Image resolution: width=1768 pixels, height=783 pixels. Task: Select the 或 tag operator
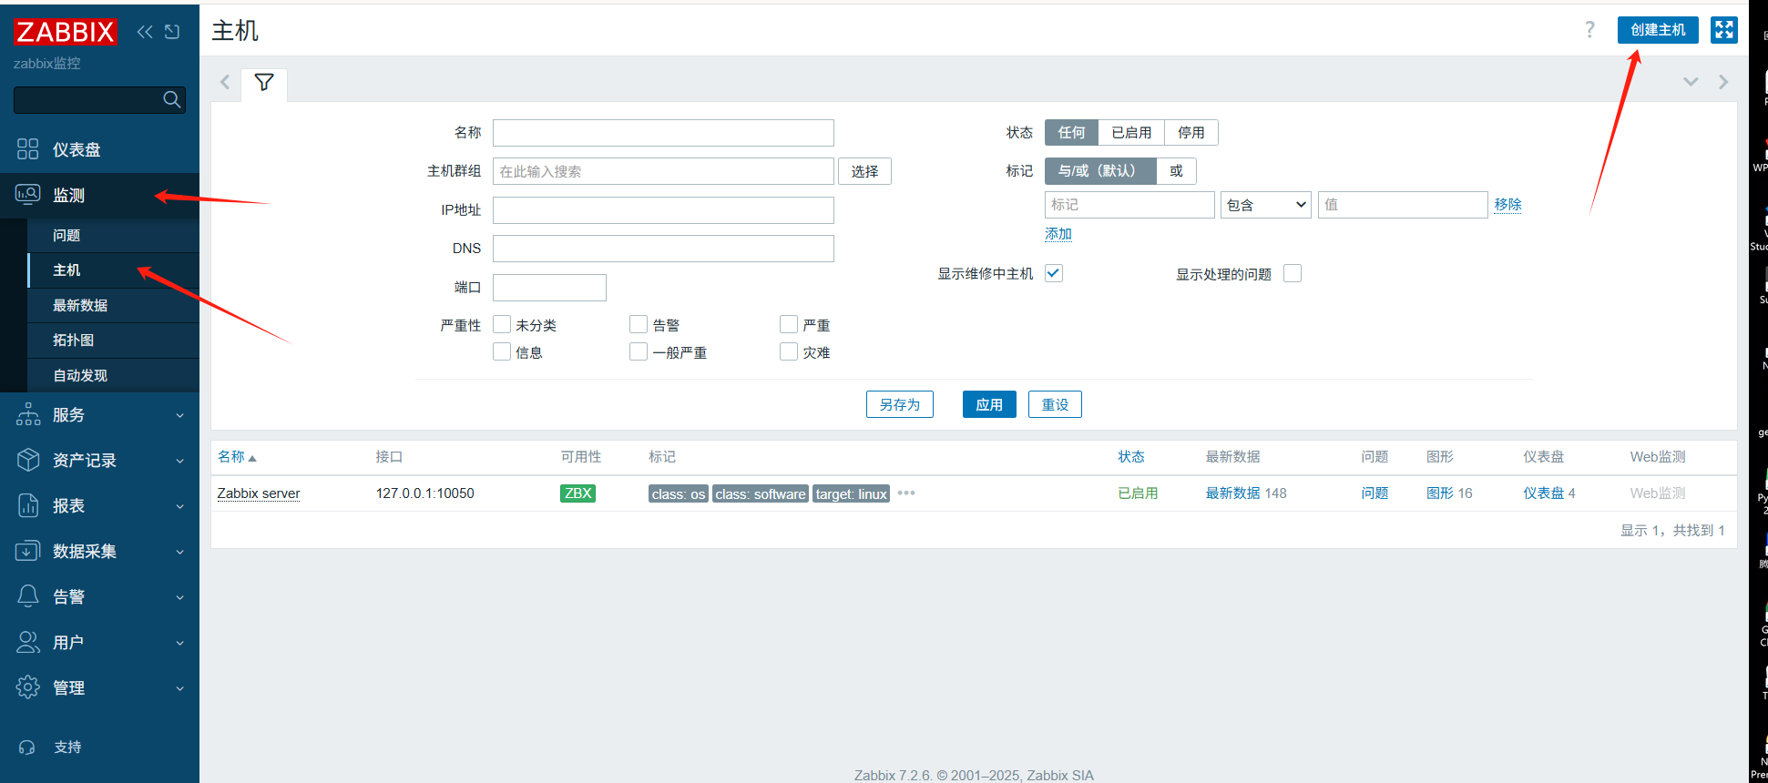1176,171
